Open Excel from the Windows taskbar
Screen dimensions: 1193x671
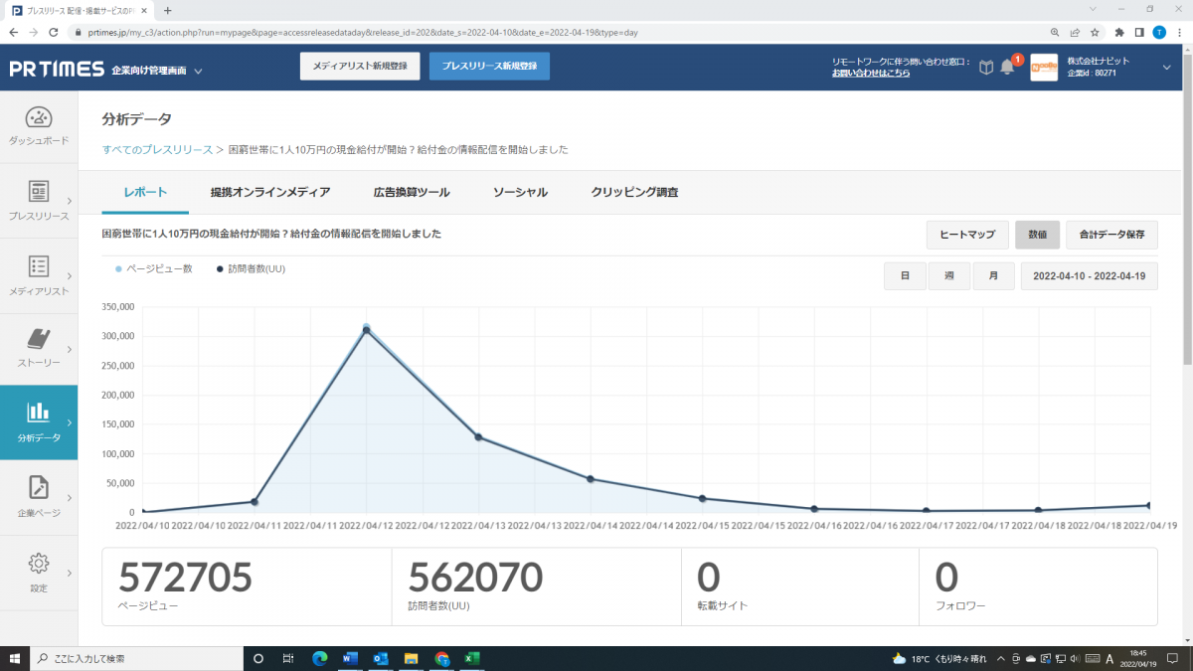[472, 658]
